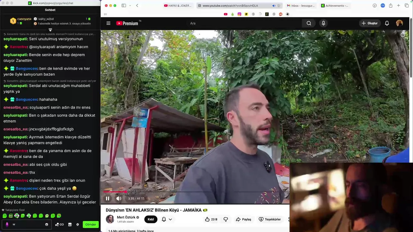Mute the video with the speaker icon
The height and width of the screenshot is (232, 413).
tap(119, 198)
